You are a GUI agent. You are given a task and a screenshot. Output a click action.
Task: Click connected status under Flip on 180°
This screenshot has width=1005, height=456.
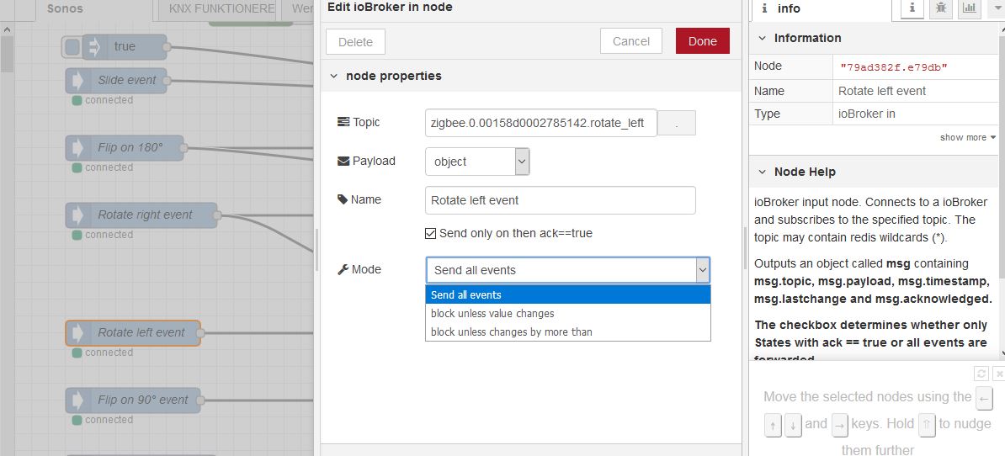click(103, 167)
